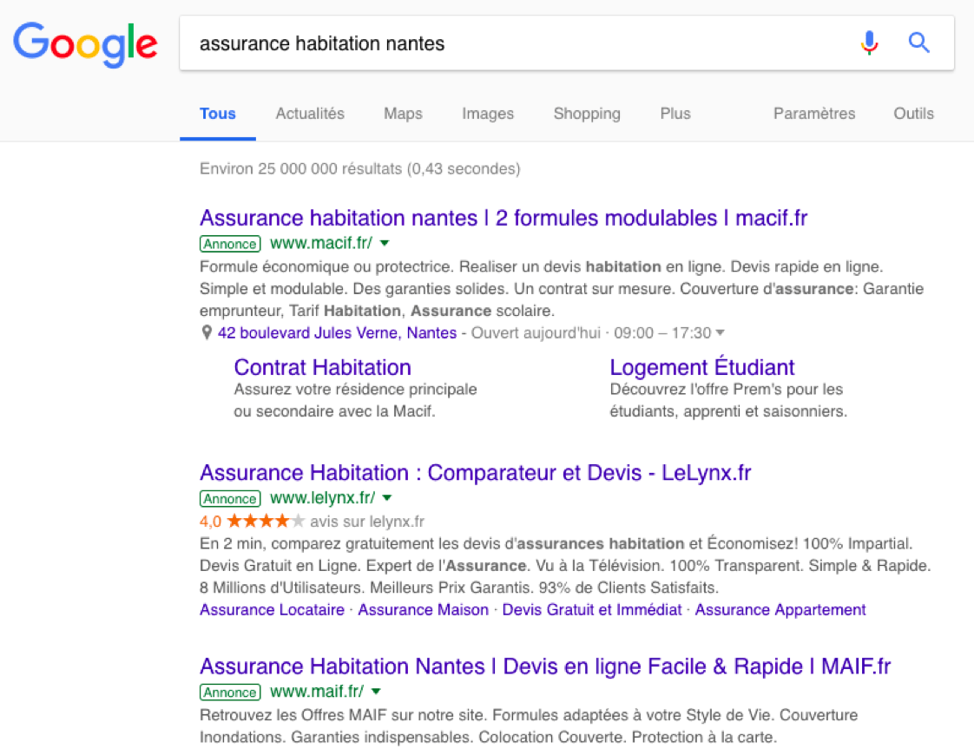The width and height of the screenshot is (974, 755).
Task: Click 'Assurez votre résidence principale' description
Action: [355, 390]
